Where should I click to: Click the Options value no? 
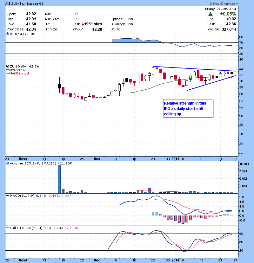coord(130,19)
